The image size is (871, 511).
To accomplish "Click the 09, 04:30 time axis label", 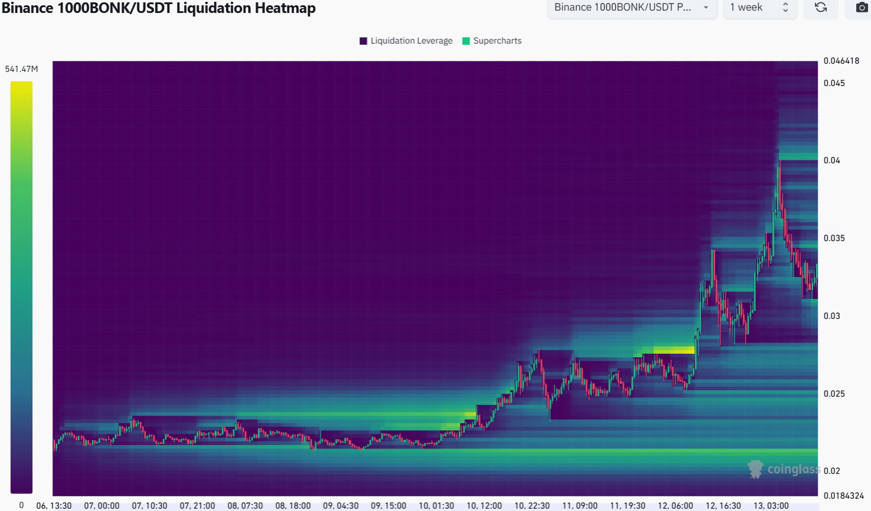I will pos(340,506).
